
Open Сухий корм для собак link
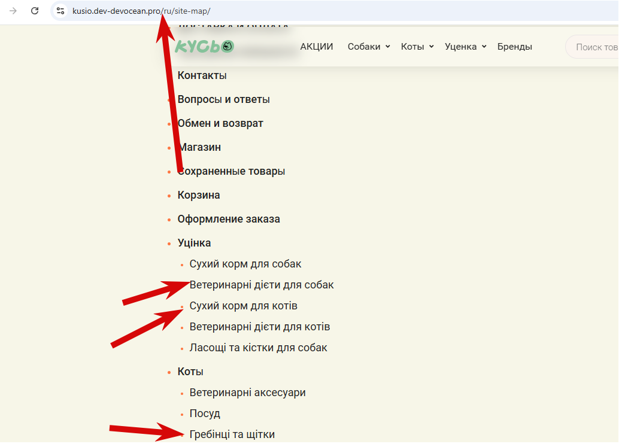click(245, 264)
